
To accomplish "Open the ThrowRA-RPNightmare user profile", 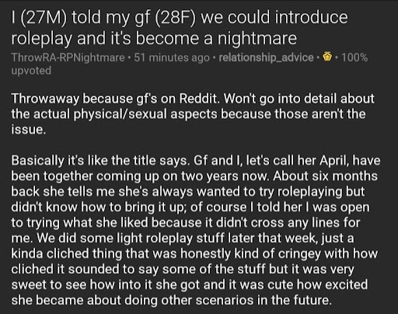I will [x=68, y=58].
